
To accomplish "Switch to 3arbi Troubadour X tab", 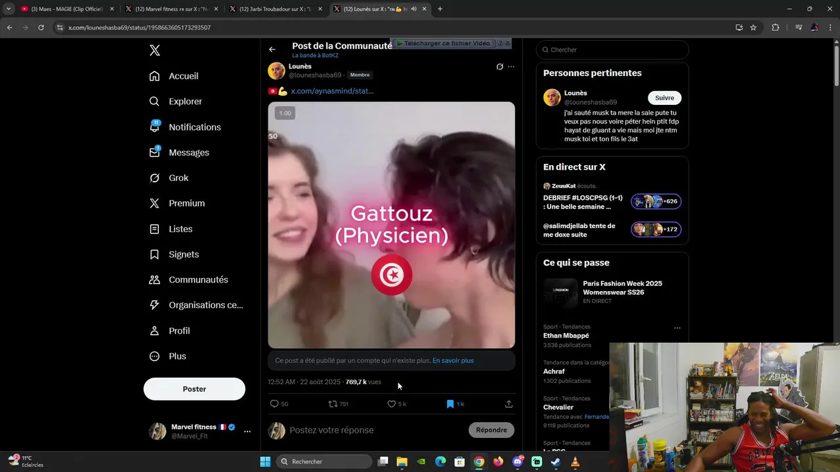I will click(x=276, y=9).
